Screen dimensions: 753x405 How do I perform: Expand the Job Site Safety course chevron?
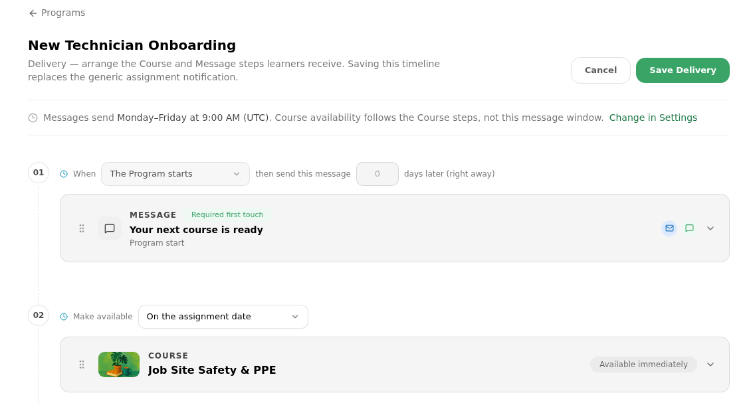[710, 364]
